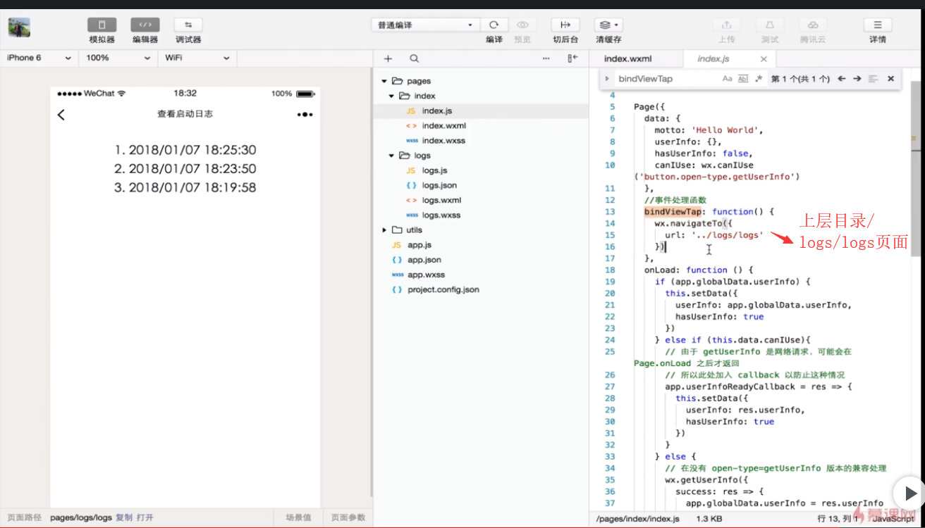925x528 pixels.
Task: Click the user avatar thumbnail
Action: [x=19, y=28]
